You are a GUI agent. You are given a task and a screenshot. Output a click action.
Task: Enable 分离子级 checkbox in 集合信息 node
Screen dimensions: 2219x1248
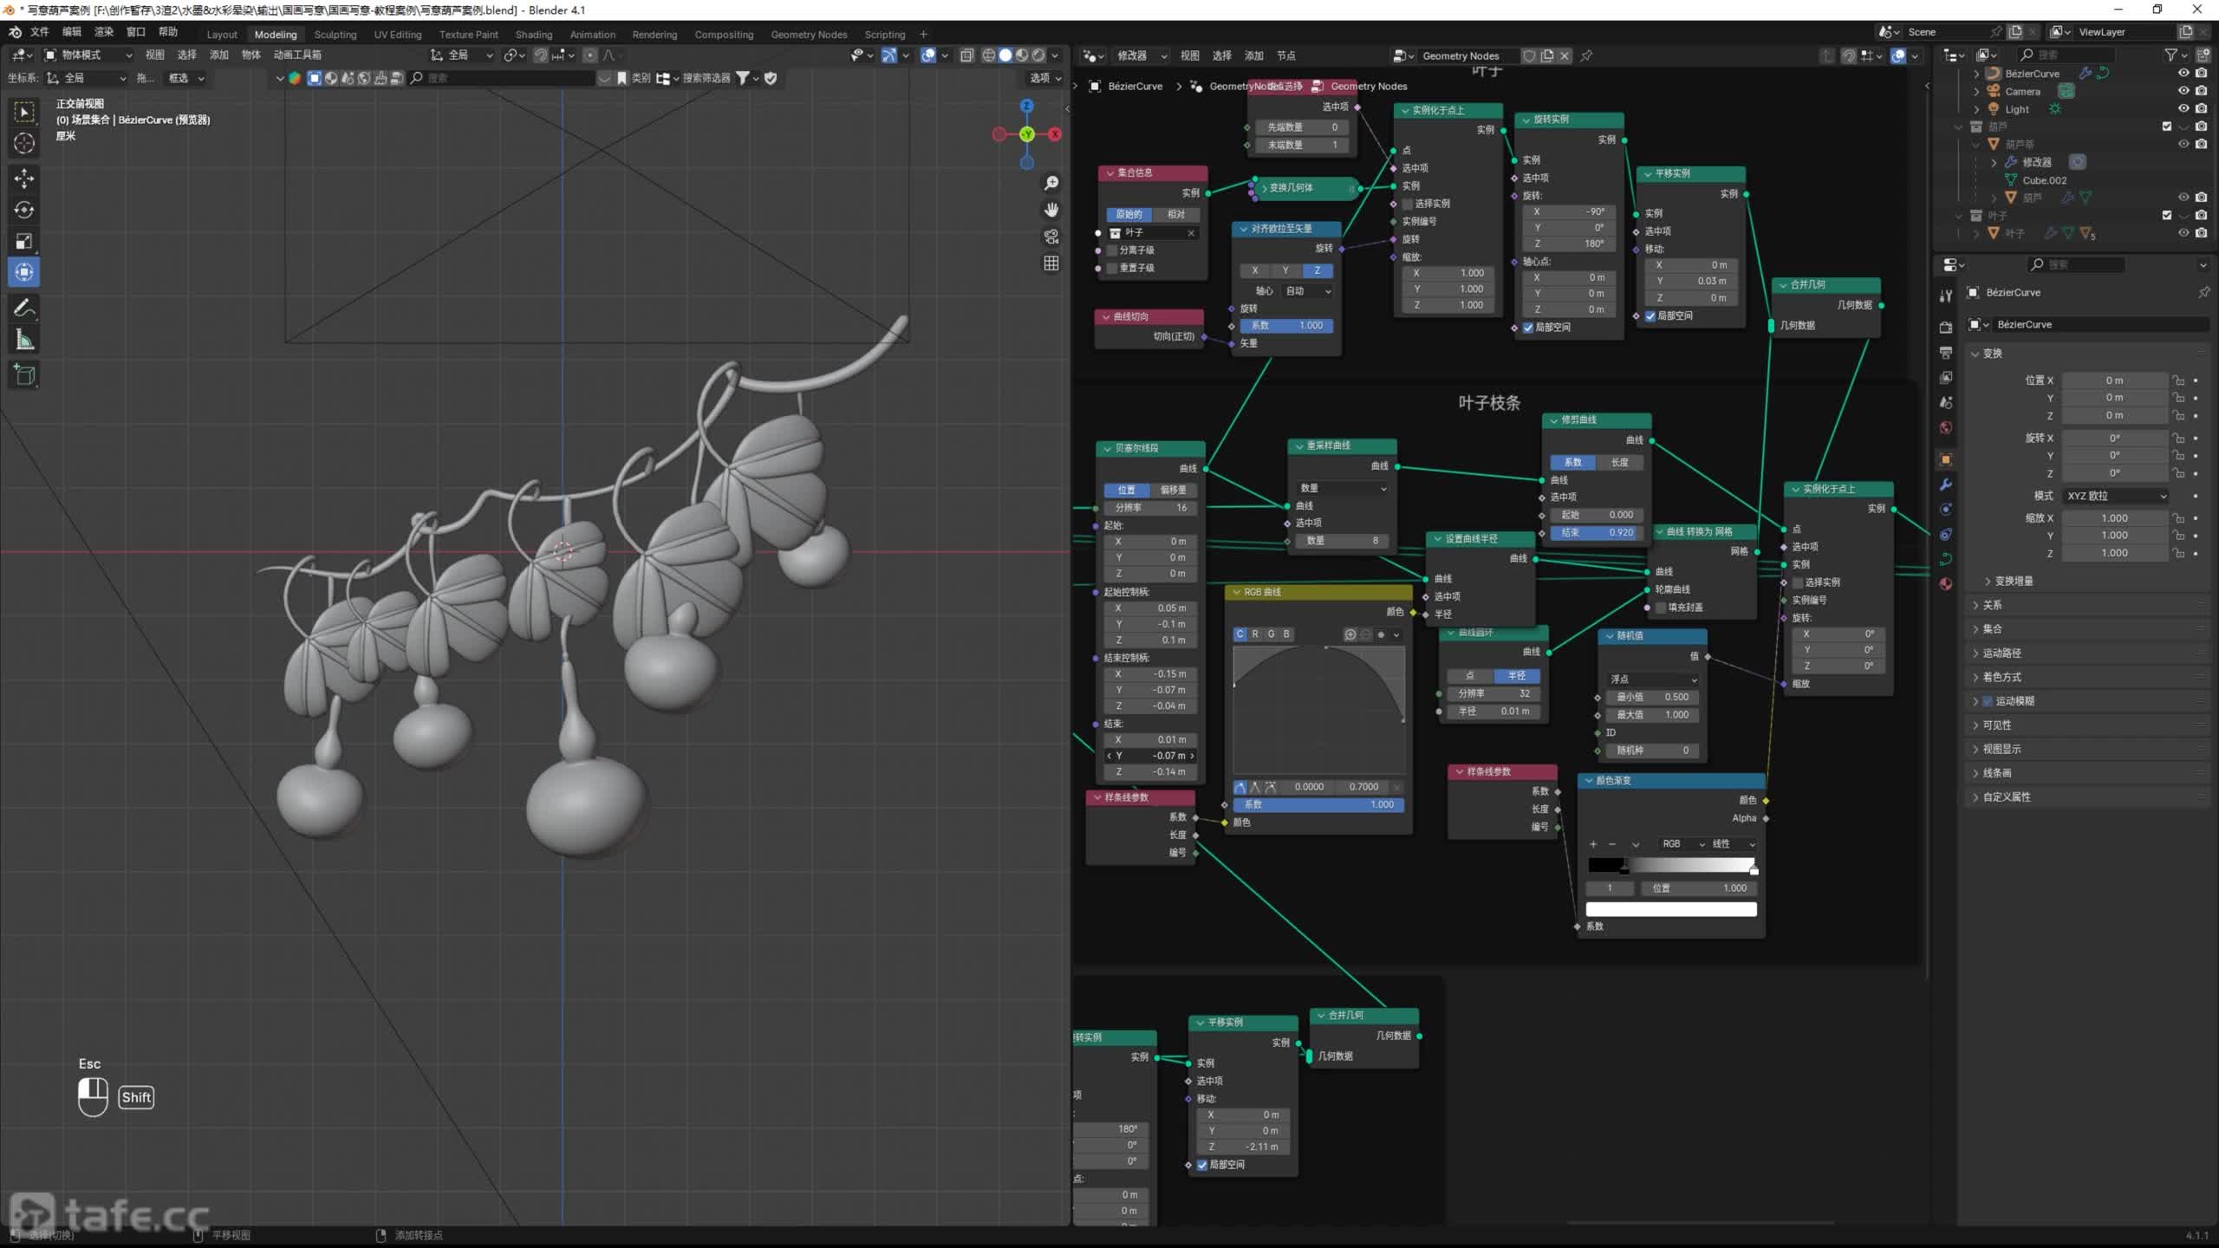click(x=1112, y=250)
